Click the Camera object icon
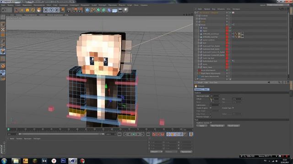The image size is (293, 164). (x=120, y=10)
